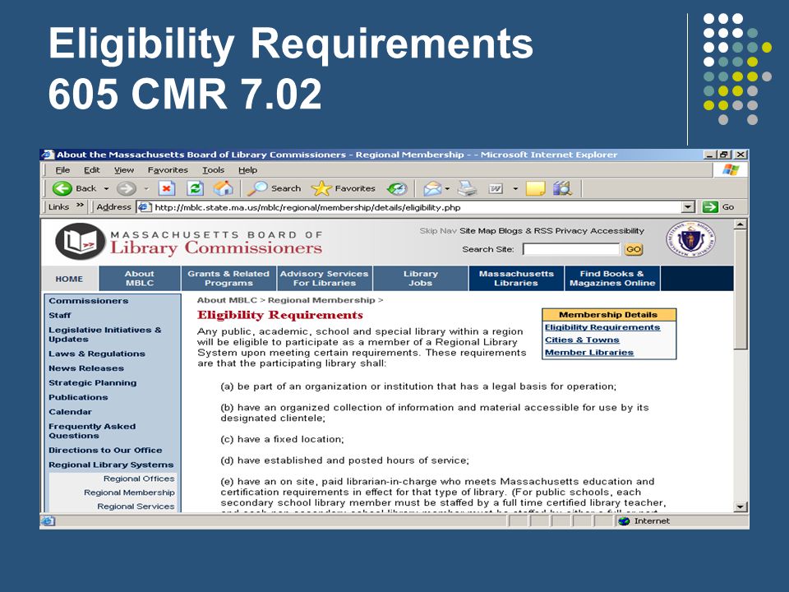The height and width of the screenshot is (592, 789).
Task: Open the Laws & Regulations link
Action: coord(97,354)
